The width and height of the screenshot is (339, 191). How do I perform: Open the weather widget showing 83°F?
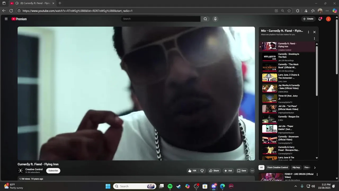14,186
